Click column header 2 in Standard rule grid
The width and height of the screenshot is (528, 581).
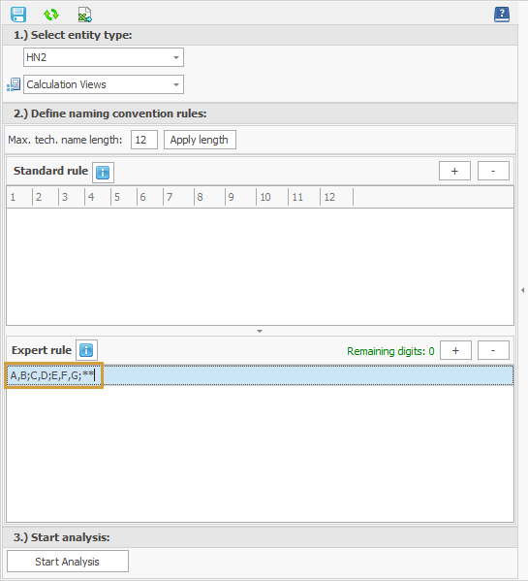pyautogui.click(x=46, y=197)
